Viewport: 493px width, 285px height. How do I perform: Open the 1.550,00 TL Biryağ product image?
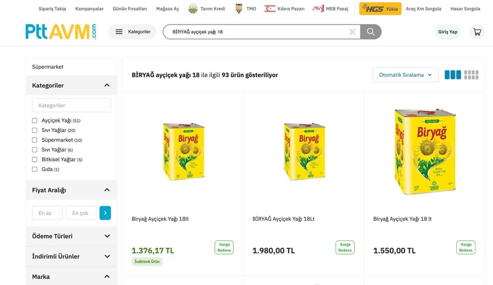pyautogui.click(x=424, y=151)
